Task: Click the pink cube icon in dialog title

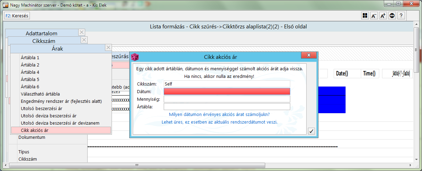Action: [x=135, y=57]
